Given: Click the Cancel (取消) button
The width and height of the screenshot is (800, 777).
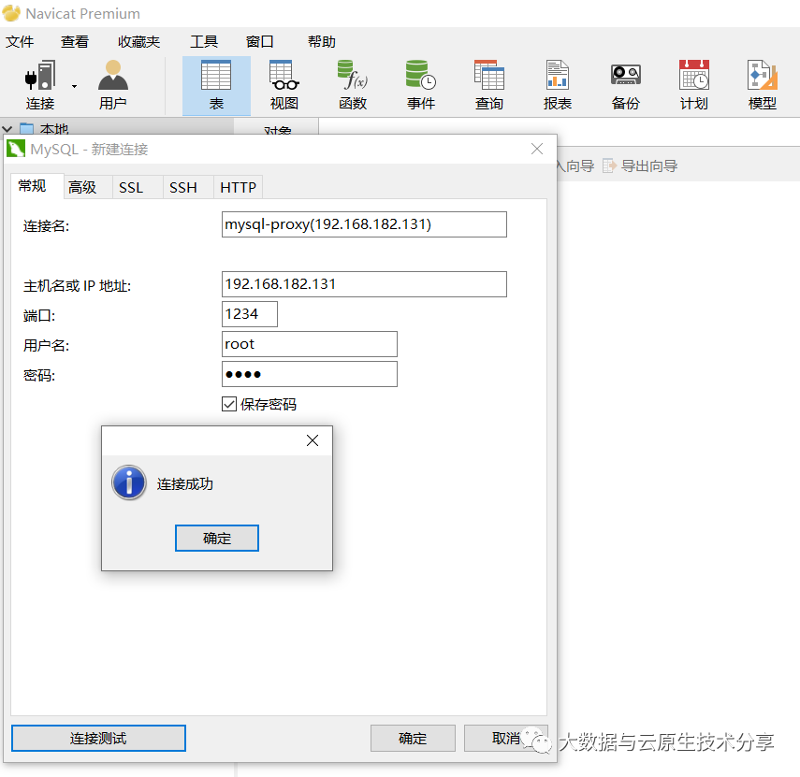Looking at the screenshot, I should click(x=505, y=739).
